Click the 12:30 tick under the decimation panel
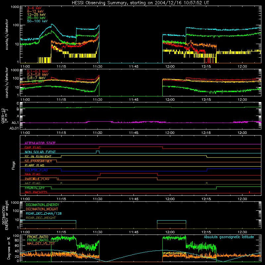 [242, 232]
